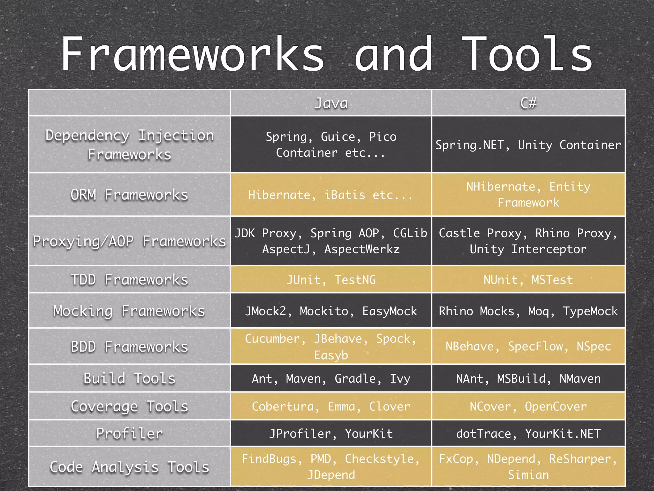Select the 'Proxying/AOP Frameworks' row label

pos(130,241)
